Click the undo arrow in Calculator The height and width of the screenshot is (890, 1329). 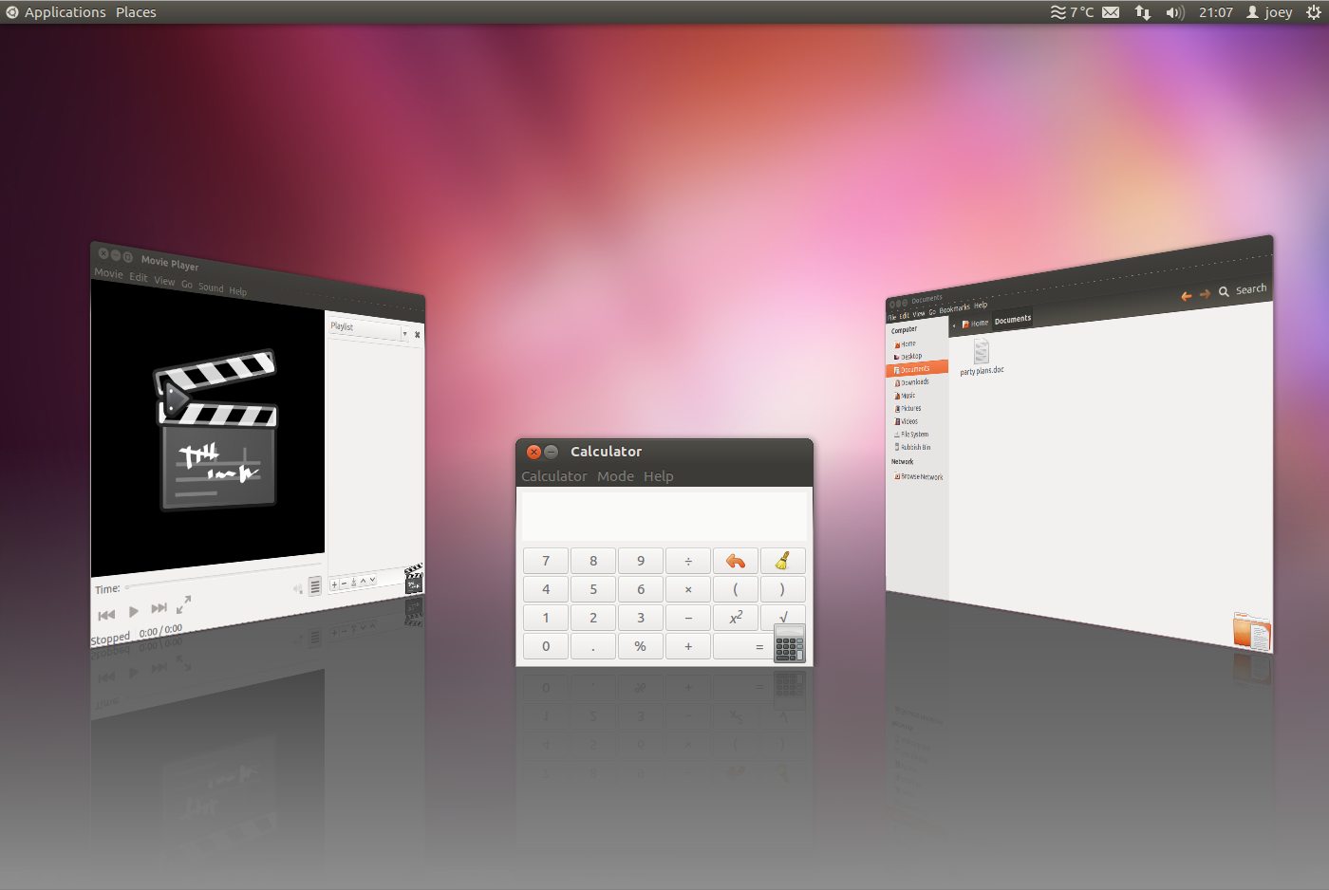tap(736, 560)
